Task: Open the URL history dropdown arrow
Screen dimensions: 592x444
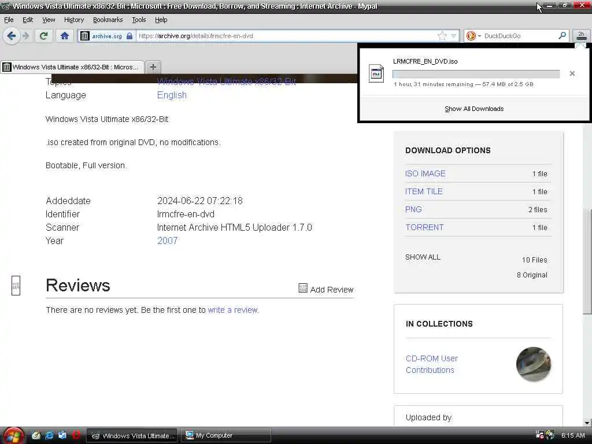Action: tap(453, 36)
